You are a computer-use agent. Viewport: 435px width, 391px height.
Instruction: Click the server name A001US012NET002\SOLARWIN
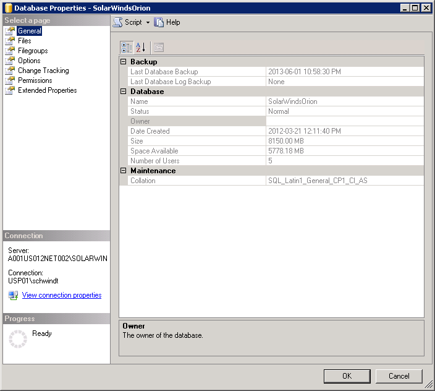pyautogui.click(x=57, y=259)
